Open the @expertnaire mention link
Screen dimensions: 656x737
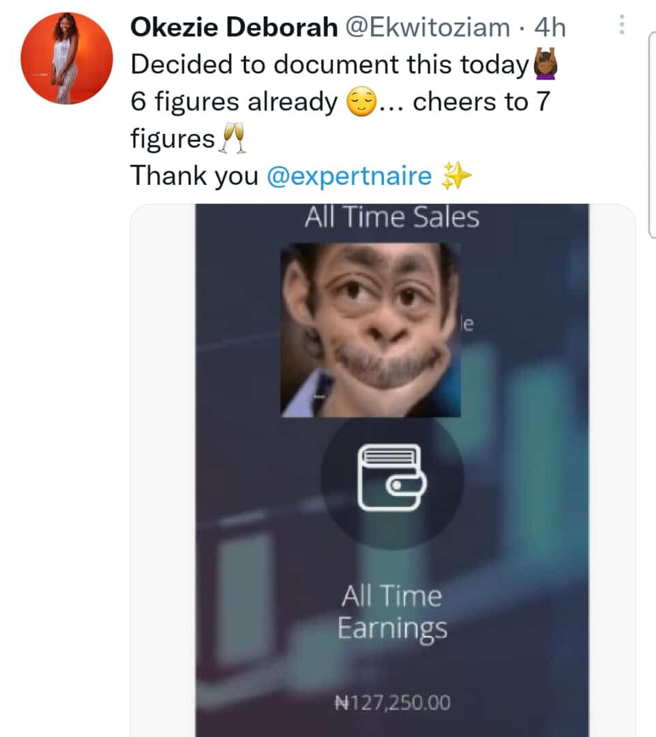coord(349,176)
